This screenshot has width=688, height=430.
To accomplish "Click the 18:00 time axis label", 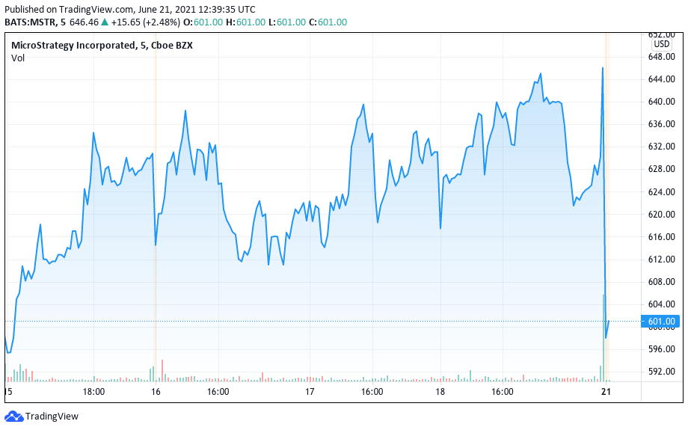I will tap(93, 392).
